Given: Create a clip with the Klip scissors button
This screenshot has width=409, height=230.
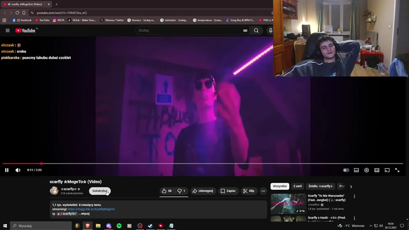Looking at the screenshot, I should click(249, 191).
